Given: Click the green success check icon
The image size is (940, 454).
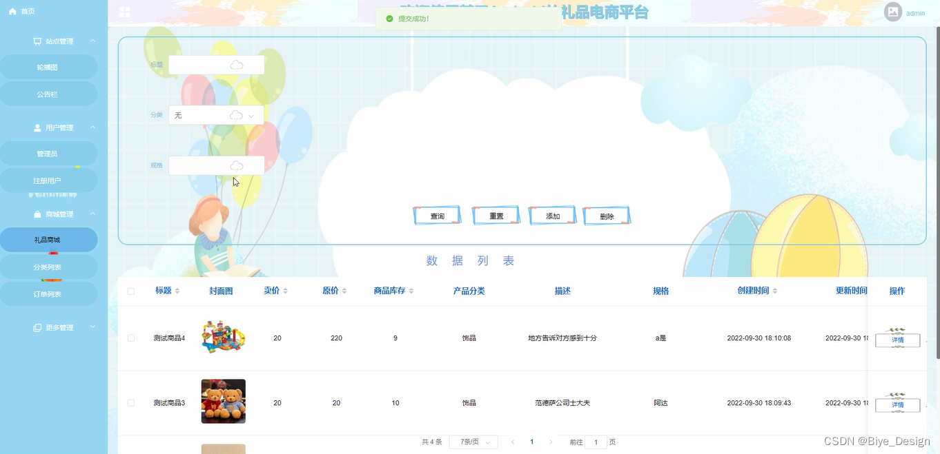Looking at the screenshot, I should (389, 19).
